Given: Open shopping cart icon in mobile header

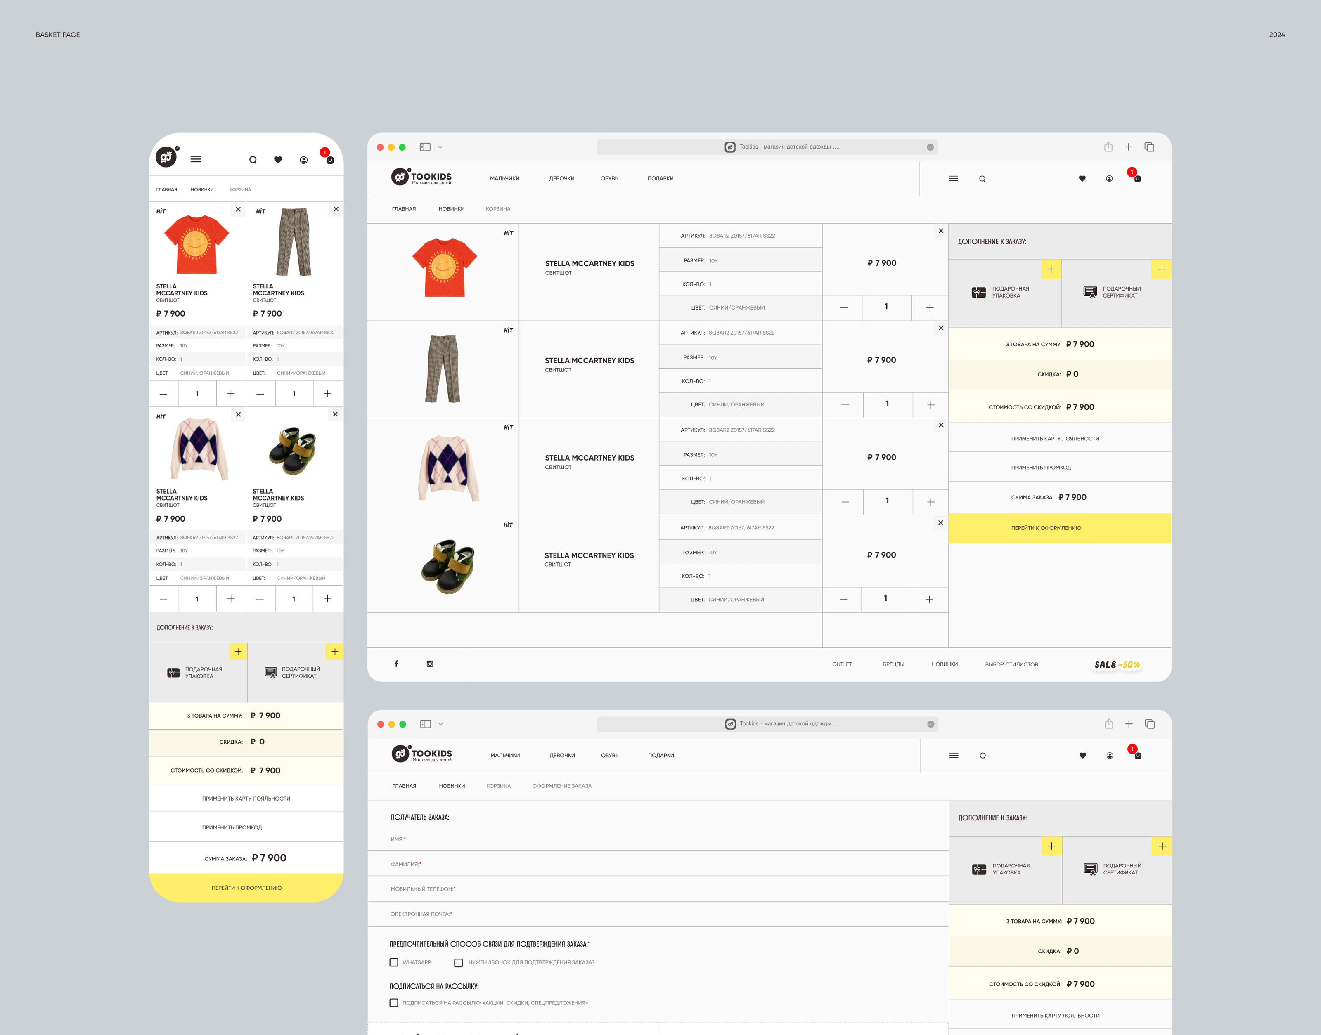Looking at the screenshot, I should pos(329,159).
